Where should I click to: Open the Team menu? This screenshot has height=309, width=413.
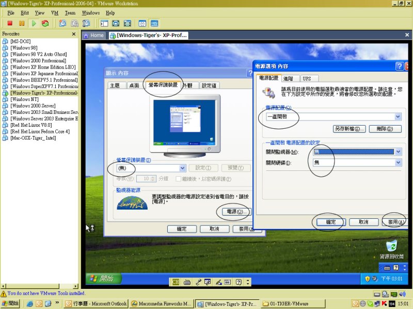pos(70,13)
